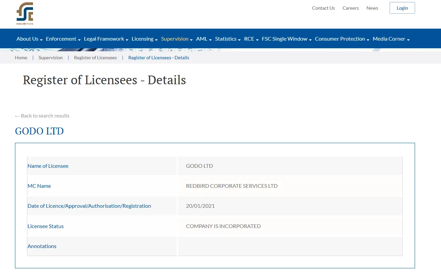
Task: Click the Register of Licensees - Details breadcrumb
Action: [159, 58]
